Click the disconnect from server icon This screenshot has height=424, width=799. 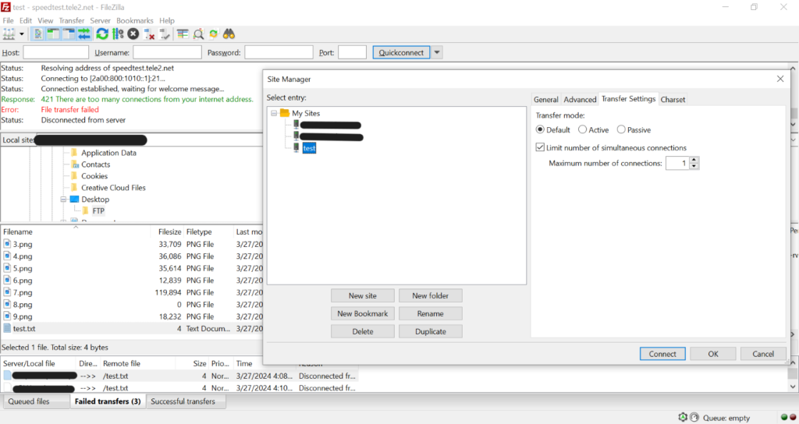click(149, 34)
